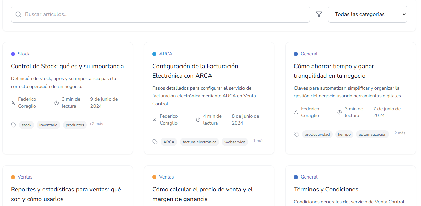Click the description Claves para automatizar, simplificar y organizar
Screen dimensions: 421x206
pyautogui.click(x=348, y=92)
